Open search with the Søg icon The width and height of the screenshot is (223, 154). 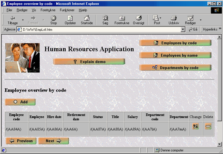[105, 20]
